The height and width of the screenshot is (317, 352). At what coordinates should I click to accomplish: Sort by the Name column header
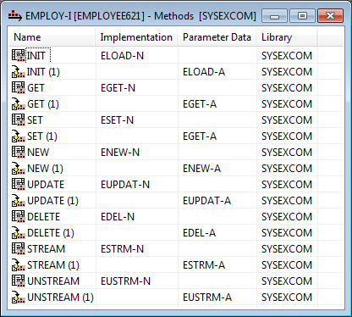pyautogui.click(x=52, y=37)
